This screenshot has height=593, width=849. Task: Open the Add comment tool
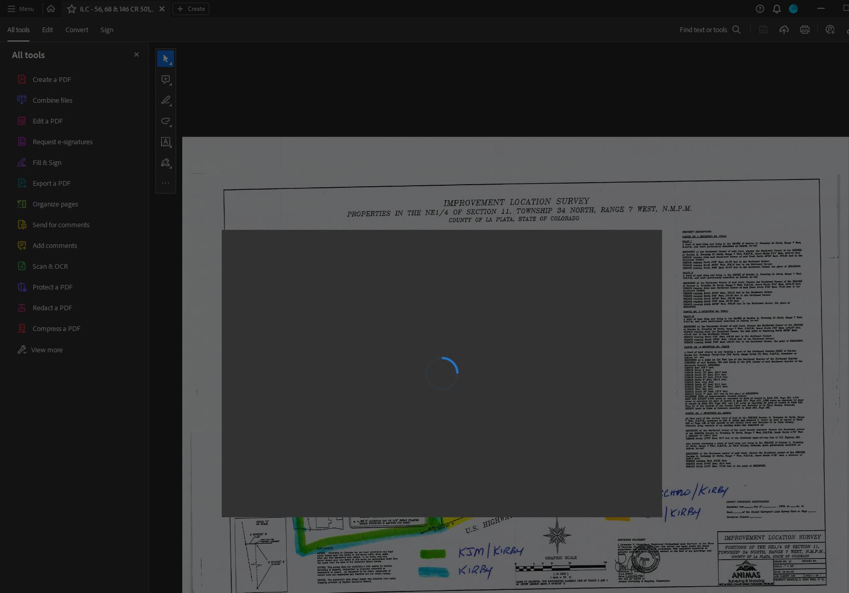tap(166, 79)
